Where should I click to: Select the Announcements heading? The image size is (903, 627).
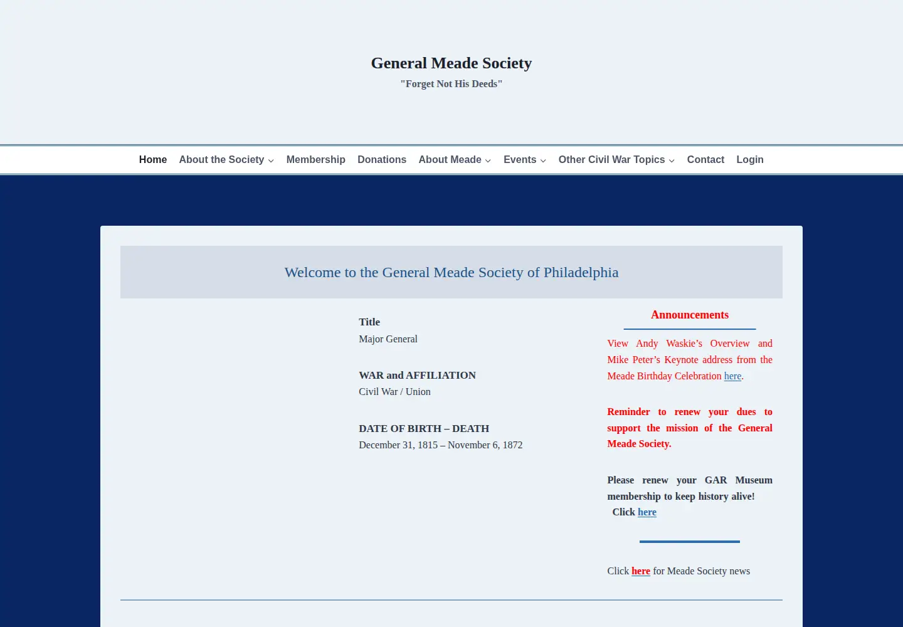[x=690, y=315]
